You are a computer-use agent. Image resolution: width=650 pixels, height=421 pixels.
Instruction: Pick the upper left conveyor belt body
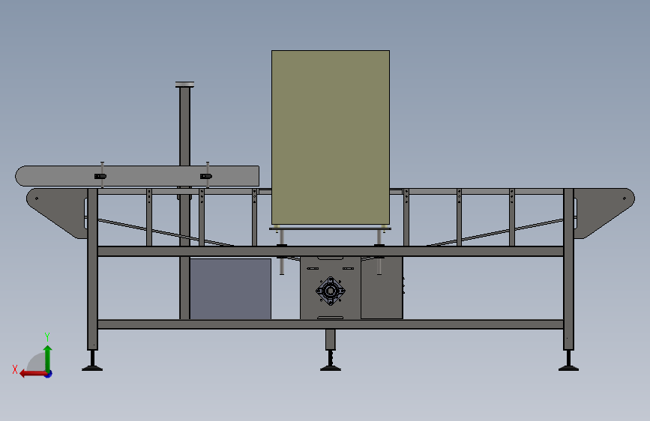137,176
